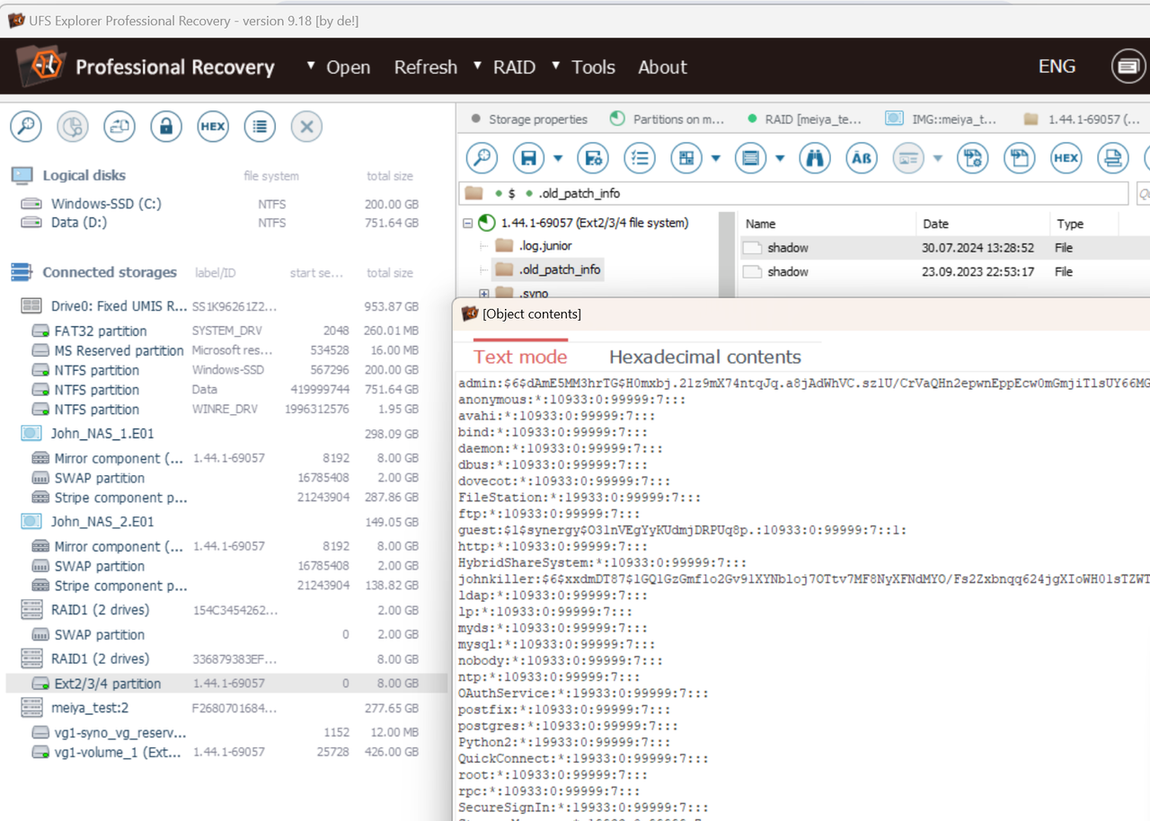Click the ENG language selector

click(x=1057, y=66)
